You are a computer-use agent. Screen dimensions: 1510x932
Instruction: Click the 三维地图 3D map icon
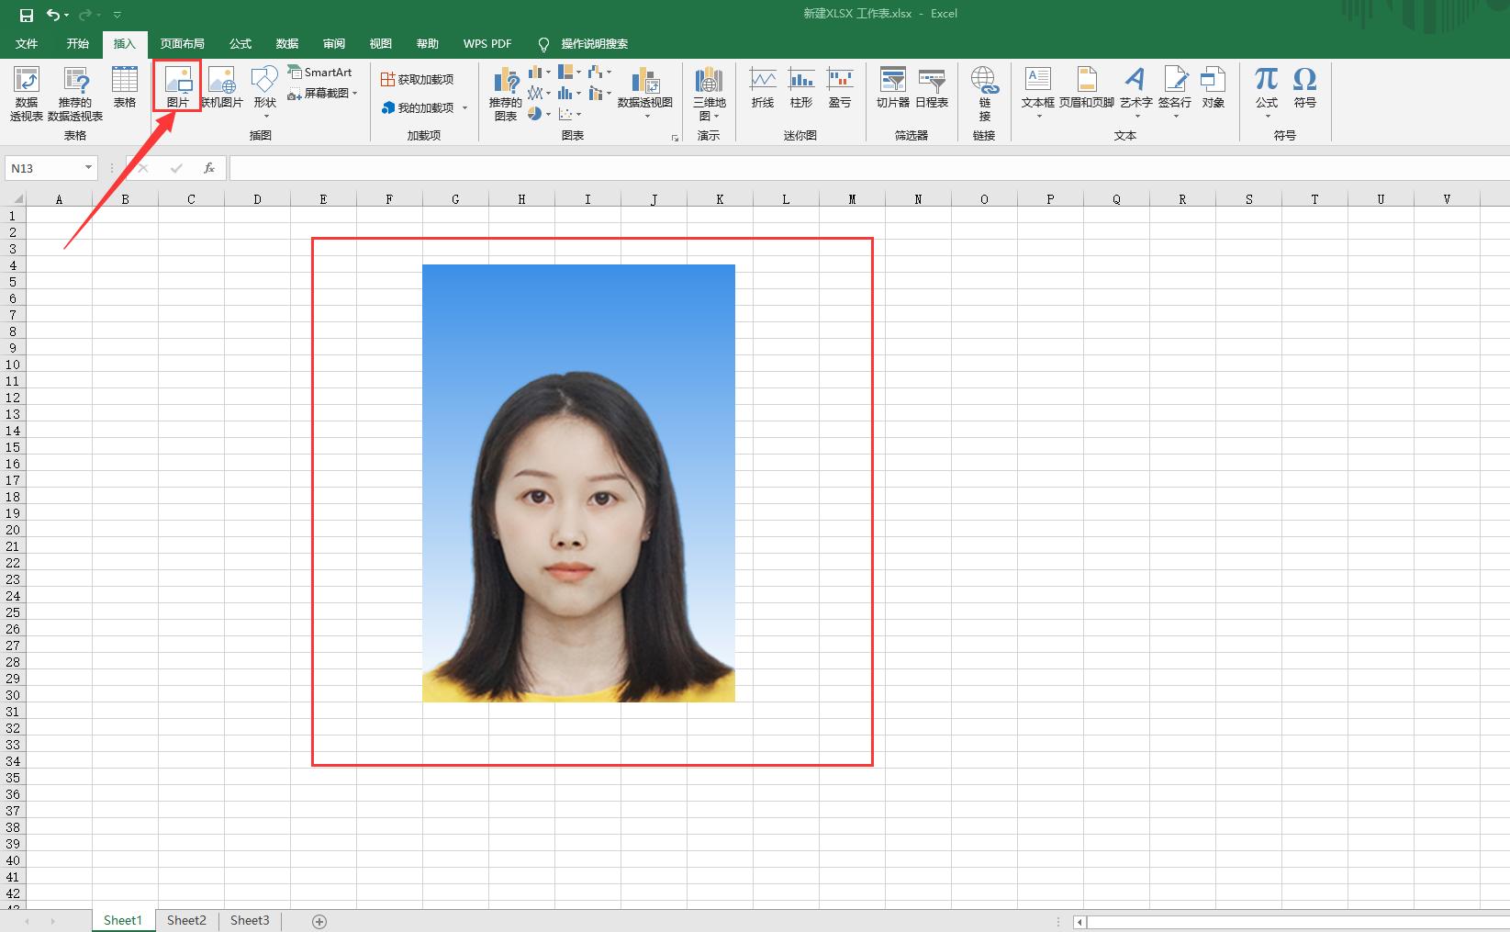[709, 92]
